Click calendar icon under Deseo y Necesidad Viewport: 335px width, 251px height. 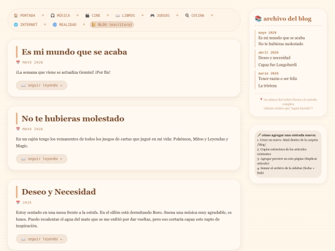18,202
